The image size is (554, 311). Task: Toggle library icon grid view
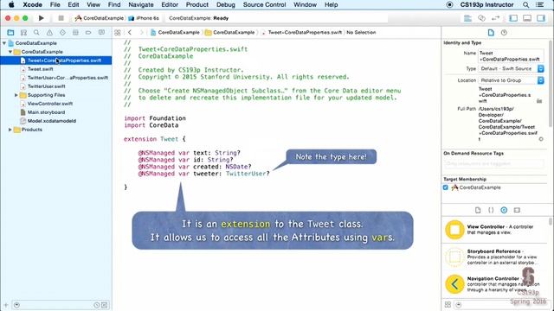448,305
